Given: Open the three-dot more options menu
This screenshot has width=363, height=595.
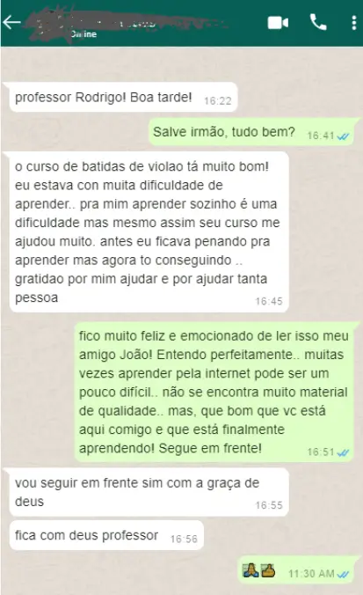Looking at the screenshot, I should [x=354, y=23].
